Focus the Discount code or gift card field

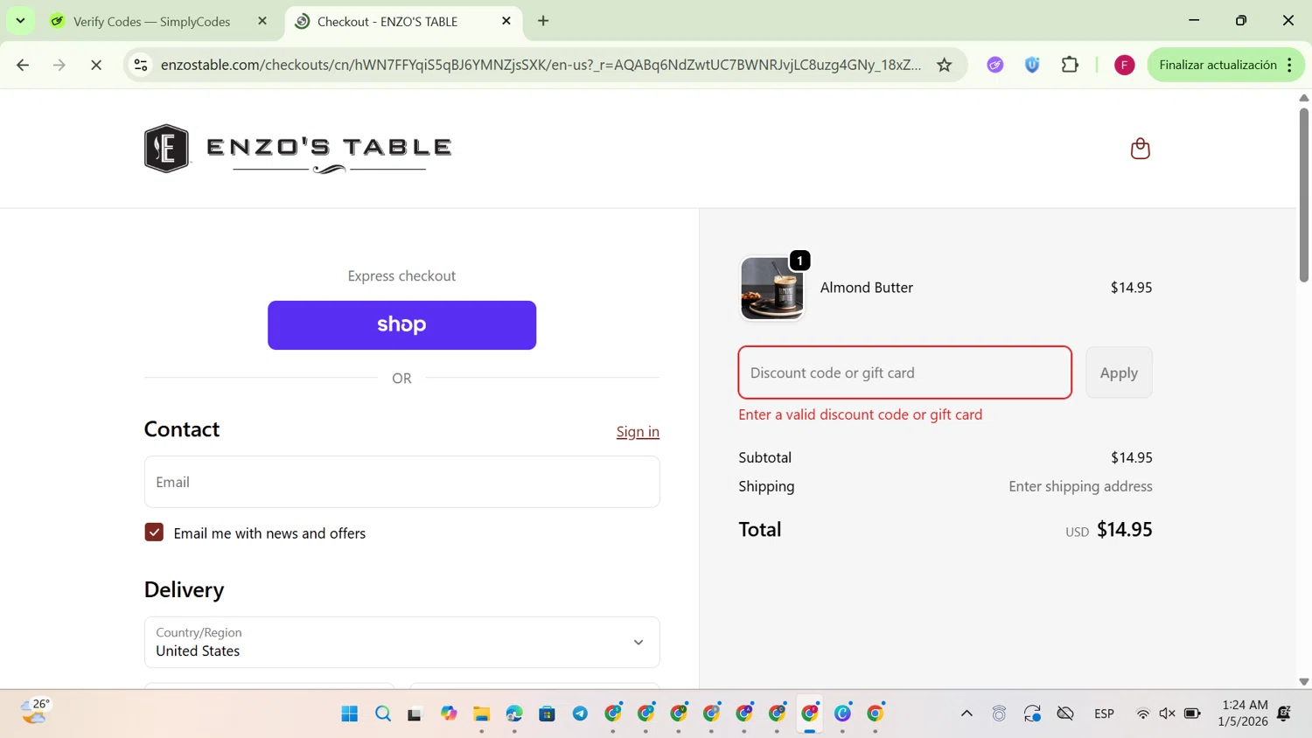pyautogui.click(x=904, y=372)
